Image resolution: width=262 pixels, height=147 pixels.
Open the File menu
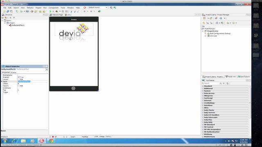(5, 8)
